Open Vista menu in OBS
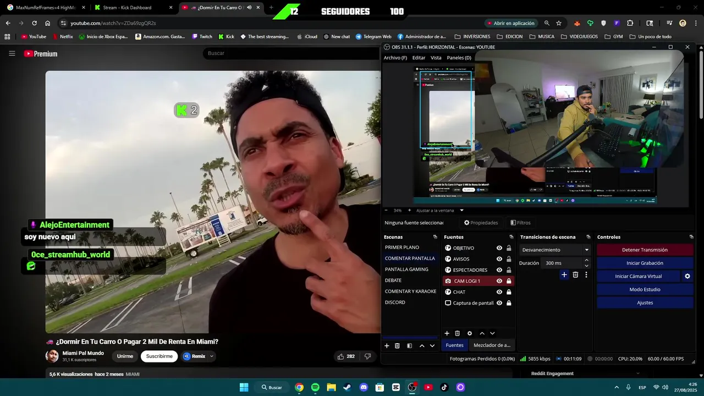Viewport: 704px width, 396px height. pyautogui.click(x=436, y=58)
